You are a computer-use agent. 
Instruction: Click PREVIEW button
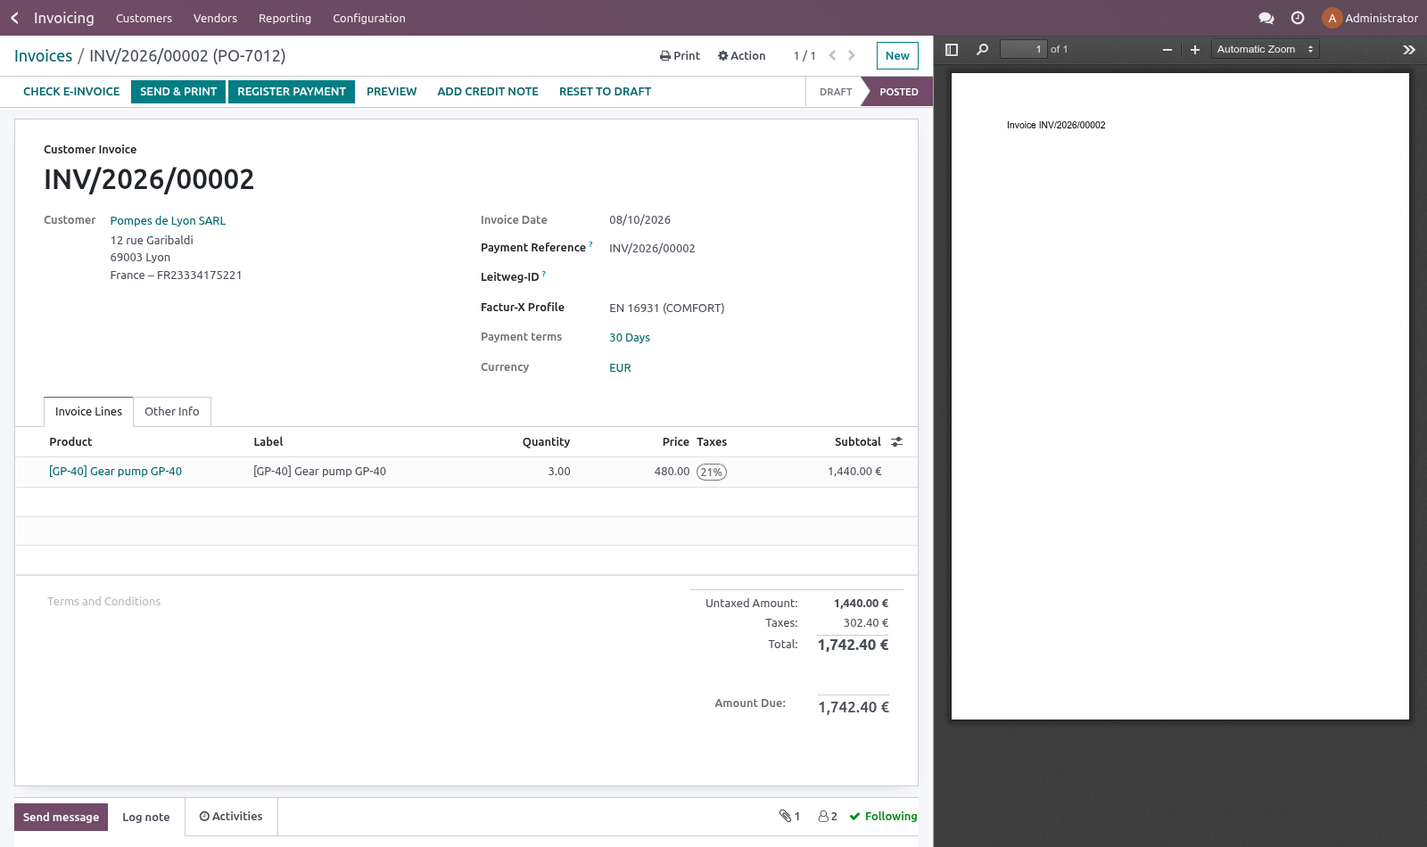pyautogui.click(x=392, y=92)
